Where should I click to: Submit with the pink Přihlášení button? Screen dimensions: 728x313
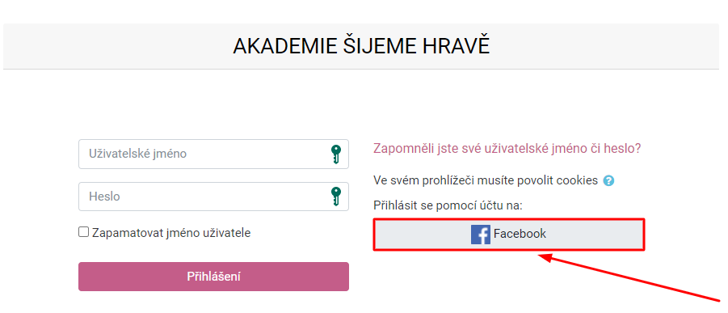213,277
